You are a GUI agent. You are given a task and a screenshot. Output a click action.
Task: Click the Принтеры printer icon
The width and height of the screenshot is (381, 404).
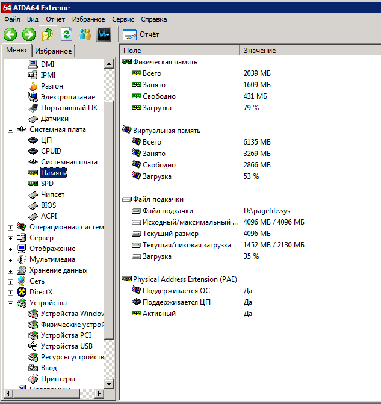[33, 379]
